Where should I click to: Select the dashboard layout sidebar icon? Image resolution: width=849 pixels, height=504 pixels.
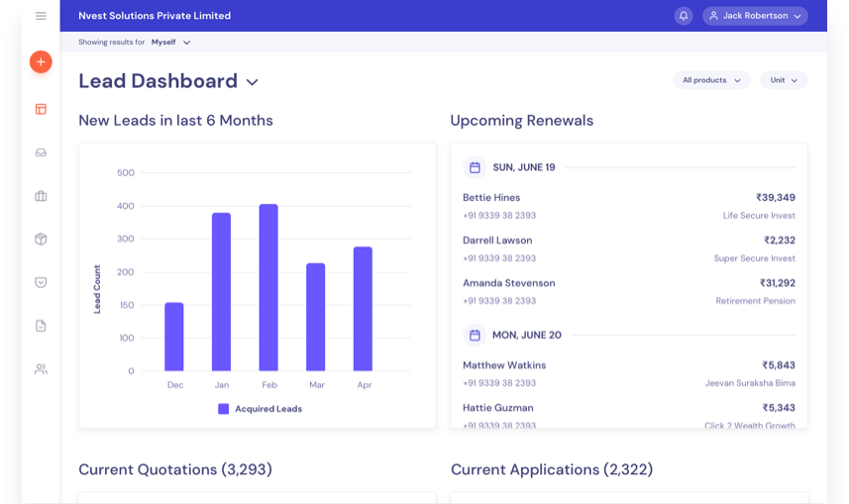[41, 109]
